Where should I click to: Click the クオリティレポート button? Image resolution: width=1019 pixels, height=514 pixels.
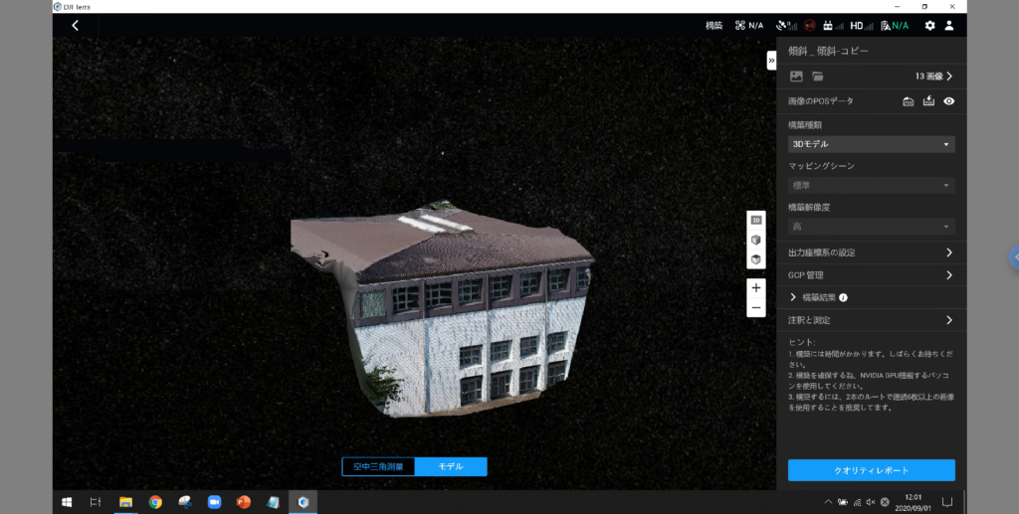[x=871, y=470]
